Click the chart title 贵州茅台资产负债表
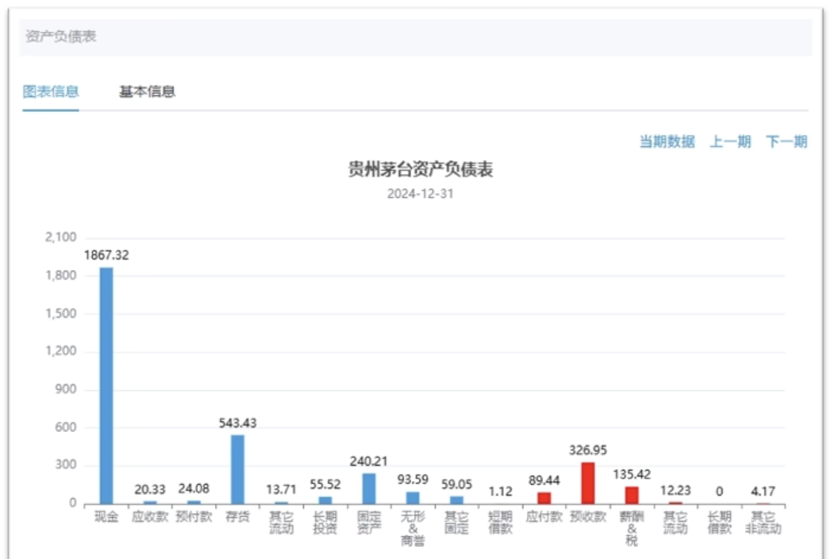 point(420,169)
